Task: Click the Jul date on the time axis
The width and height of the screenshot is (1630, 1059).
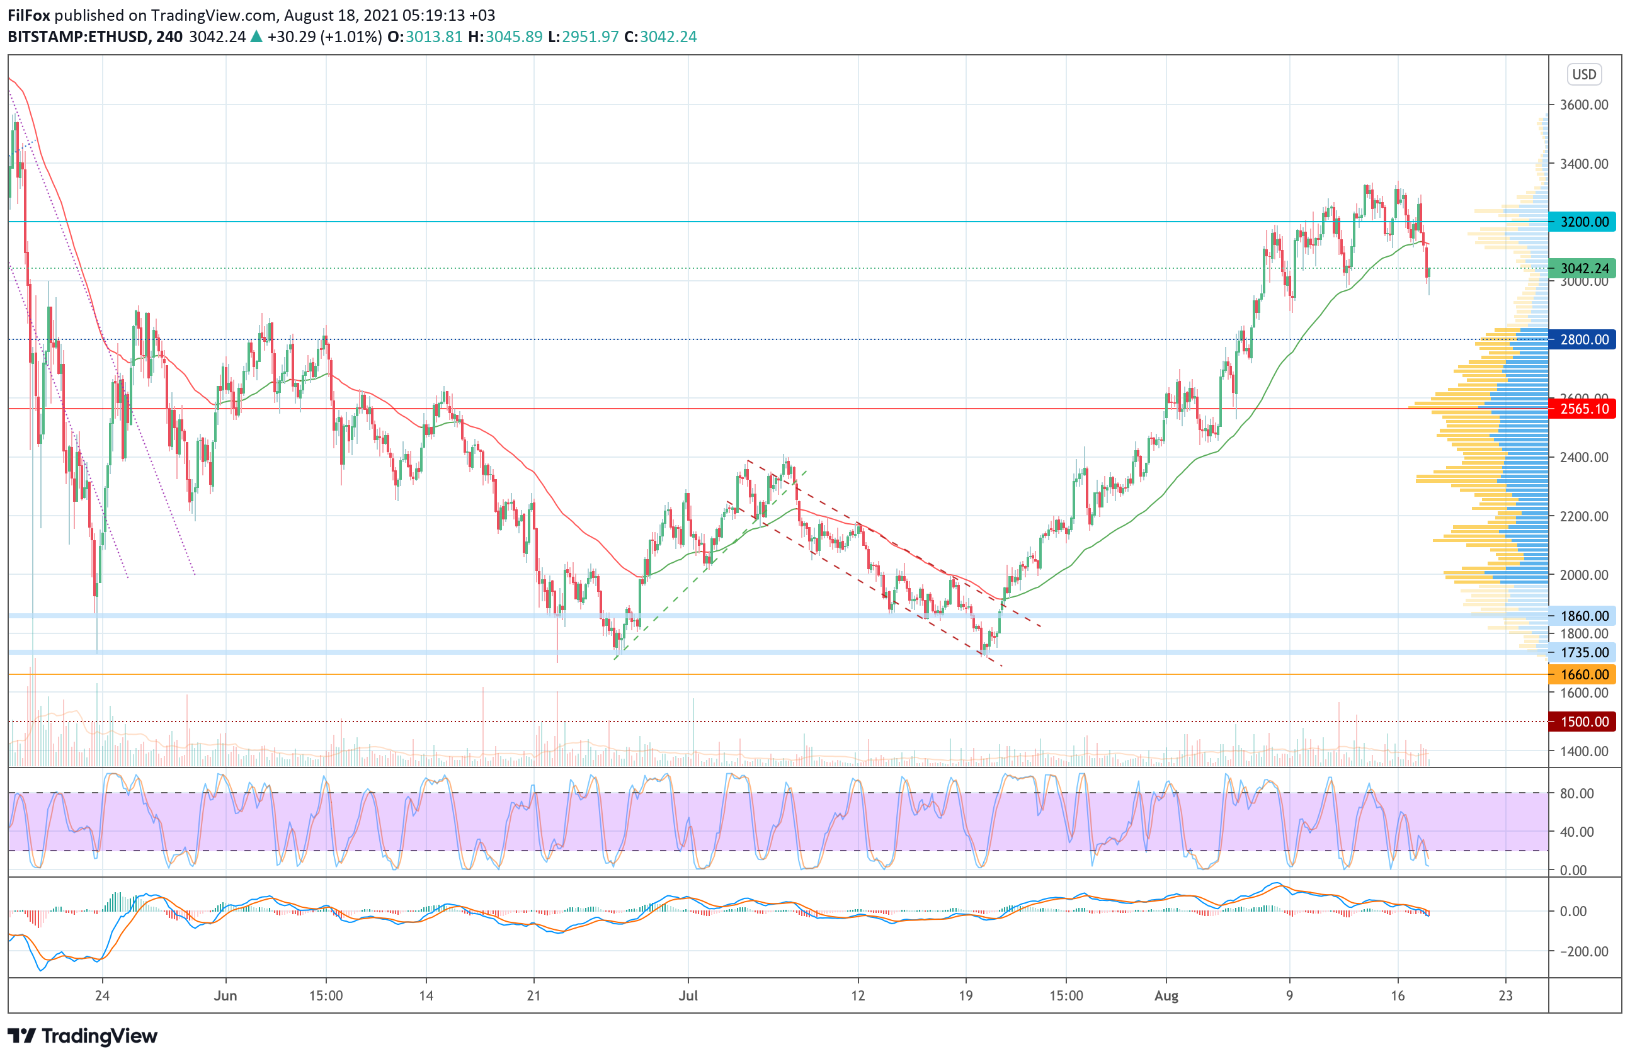Action: [x=688, y=995]
